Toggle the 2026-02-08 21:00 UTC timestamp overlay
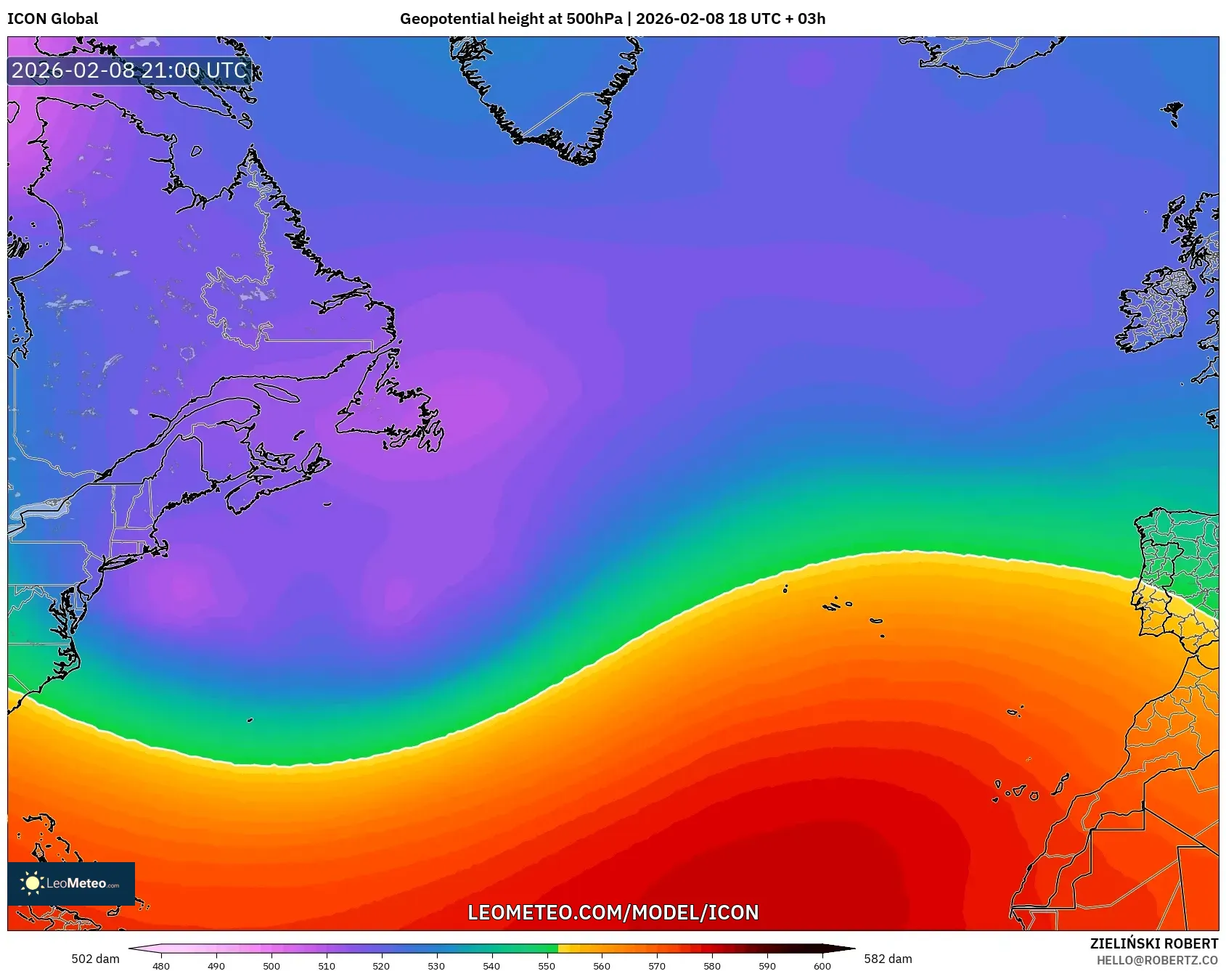1226x971 pixels. (129, 70)
